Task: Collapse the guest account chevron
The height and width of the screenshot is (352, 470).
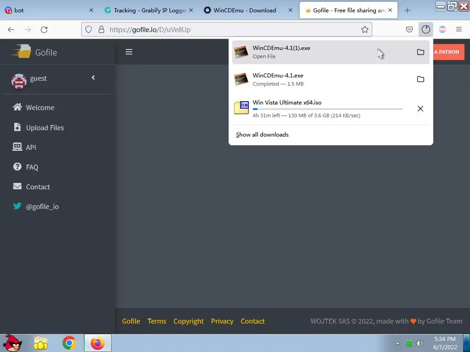Action: click(93, 77)
